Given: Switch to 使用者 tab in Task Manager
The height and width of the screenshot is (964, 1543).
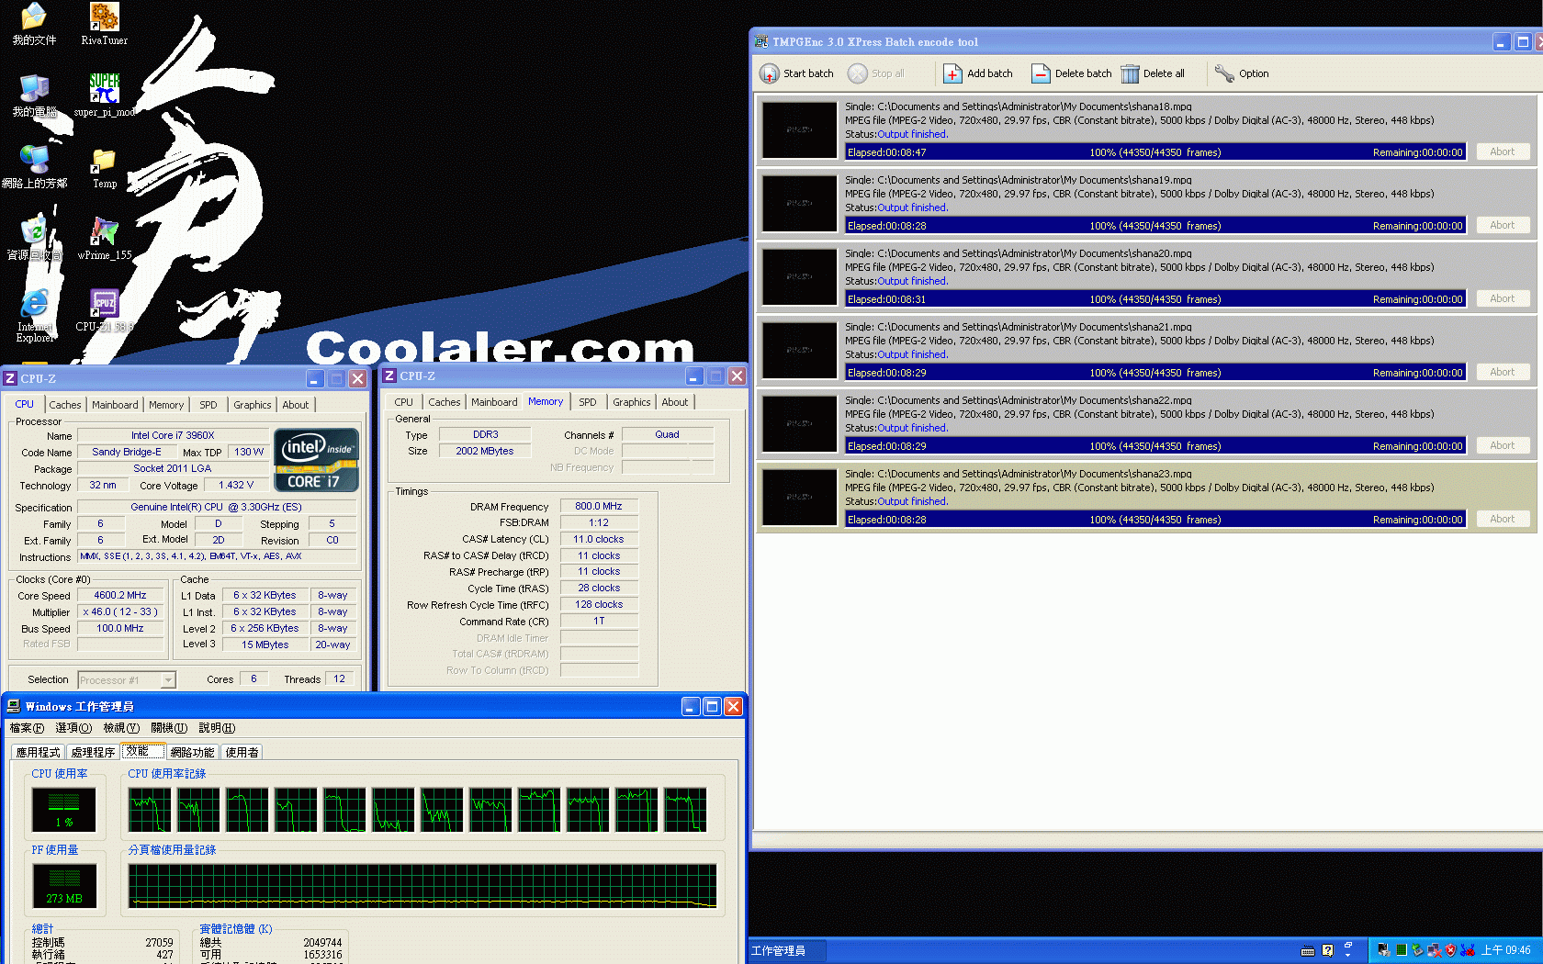Looking at the screenshot, I should 242,752.
